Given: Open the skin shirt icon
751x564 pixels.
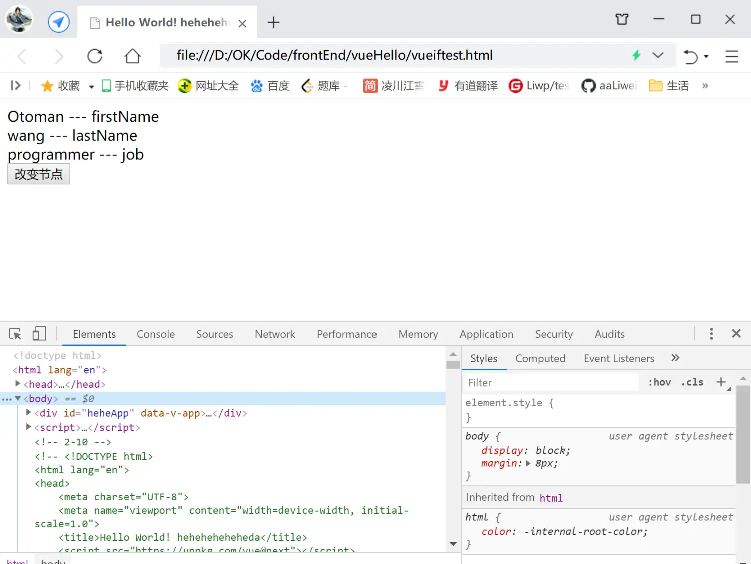Looking at the screenshot, I should coord(622,19).
